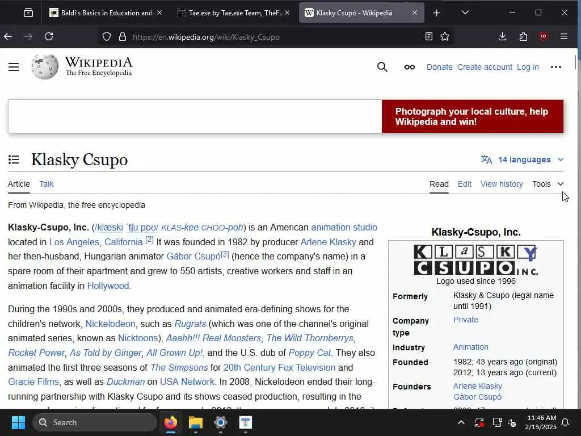Screen dimensions: 581x436
Task: Bookmark this page with star
Action: pos(445,36)
